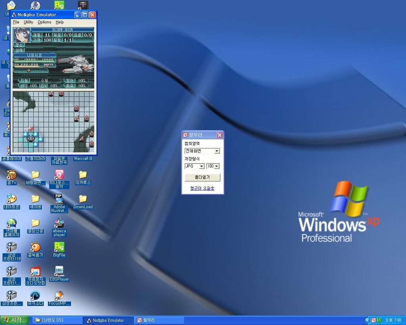
Task: Click the green V3 tray icon
Action: pos(379,320)
